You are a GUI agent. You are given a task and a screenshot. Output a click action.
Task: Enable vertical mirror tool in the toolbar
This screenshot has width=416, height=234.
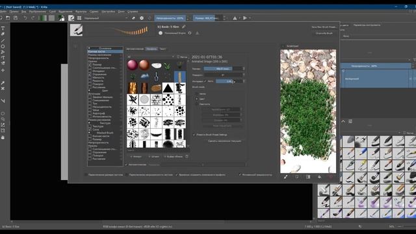click(x=245, y=18)
